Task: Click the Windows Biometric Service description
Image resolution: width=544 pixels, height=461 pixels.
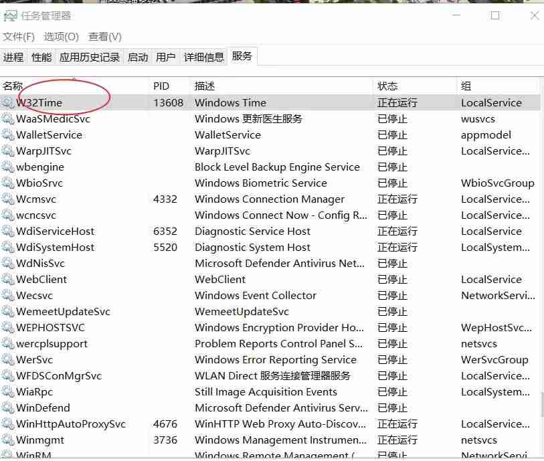Action: tap(261, 183)
